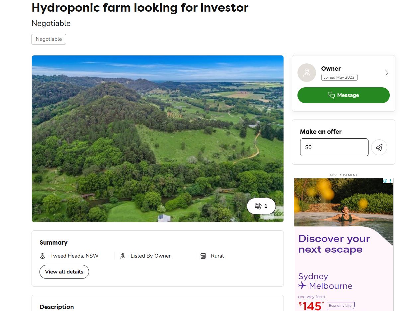This screenshot has height=311, width=411.
Task: View the aerial farm listing photo
Action: click(158, 138)
